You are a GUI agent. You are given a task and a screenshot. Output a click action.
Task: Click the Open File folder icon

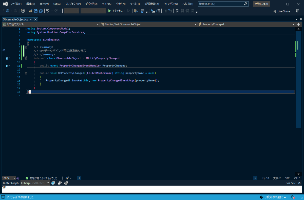pyautogui.click(x=31, y=11)
